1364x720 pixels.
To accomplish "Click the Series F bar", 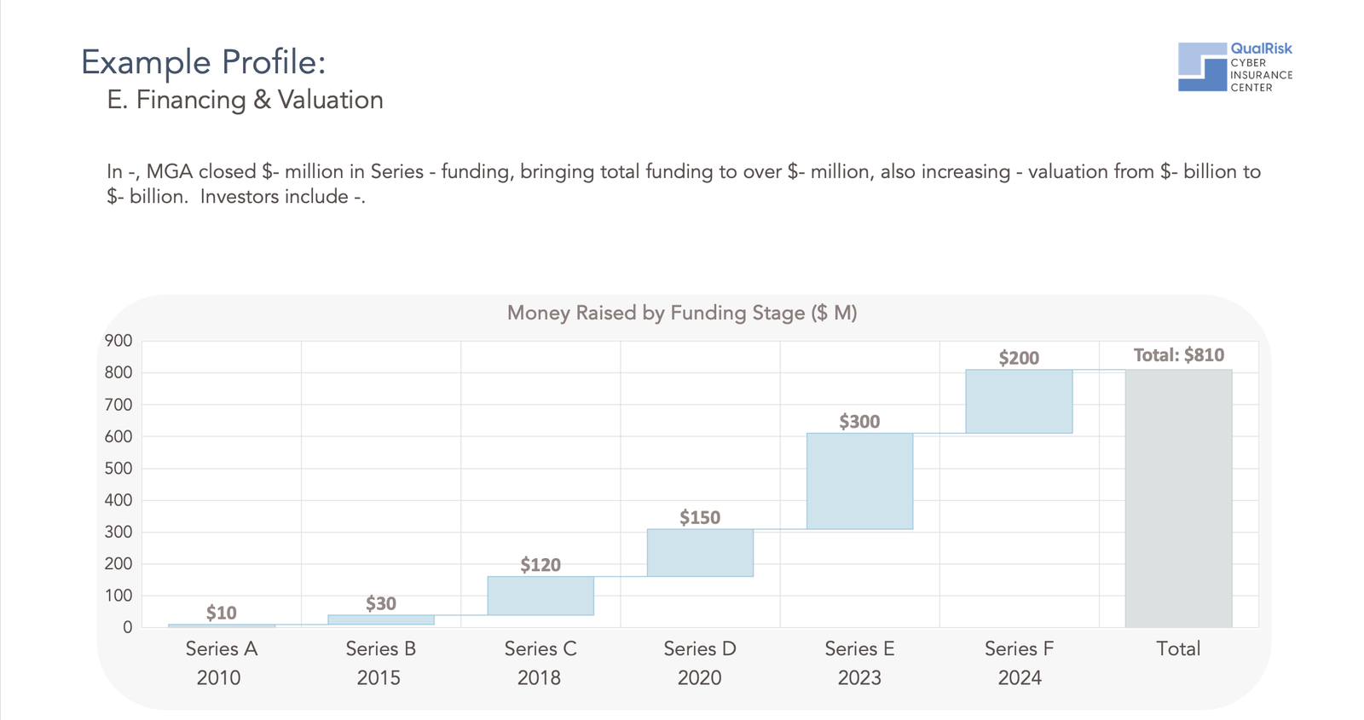I will 1019,401.
